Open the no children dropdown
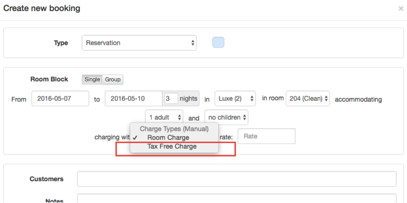 click(x=226, y=117)
